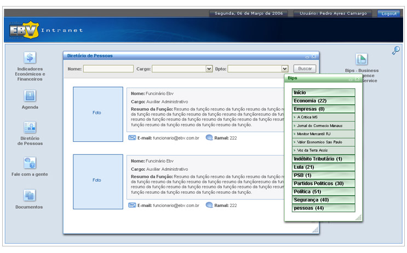Click the Ramal phone bubble icon
This screenshot has height=253, width=407.
209,138
